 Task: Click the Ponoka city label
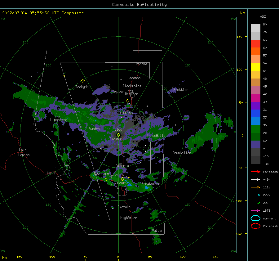(141, 64)
